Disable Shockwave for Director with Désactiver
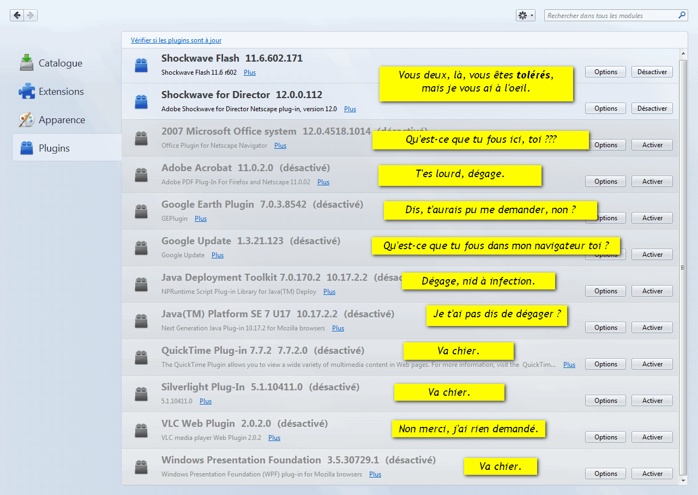 652,108
